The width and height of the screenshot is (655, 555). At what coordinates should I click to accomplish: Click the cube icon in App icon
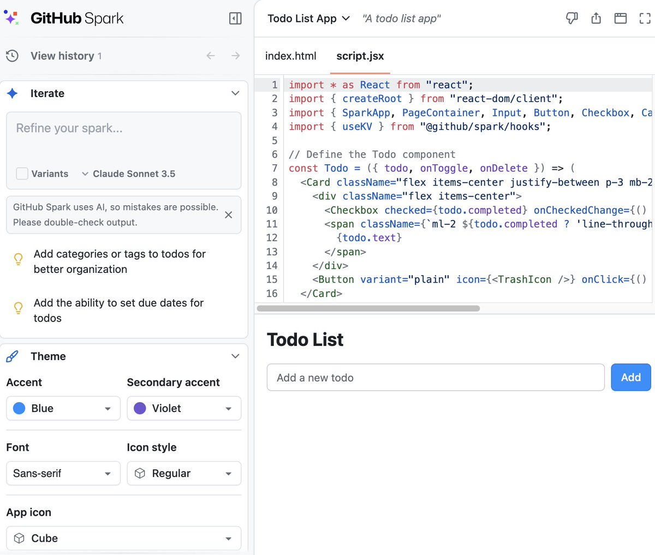(19, 539)
